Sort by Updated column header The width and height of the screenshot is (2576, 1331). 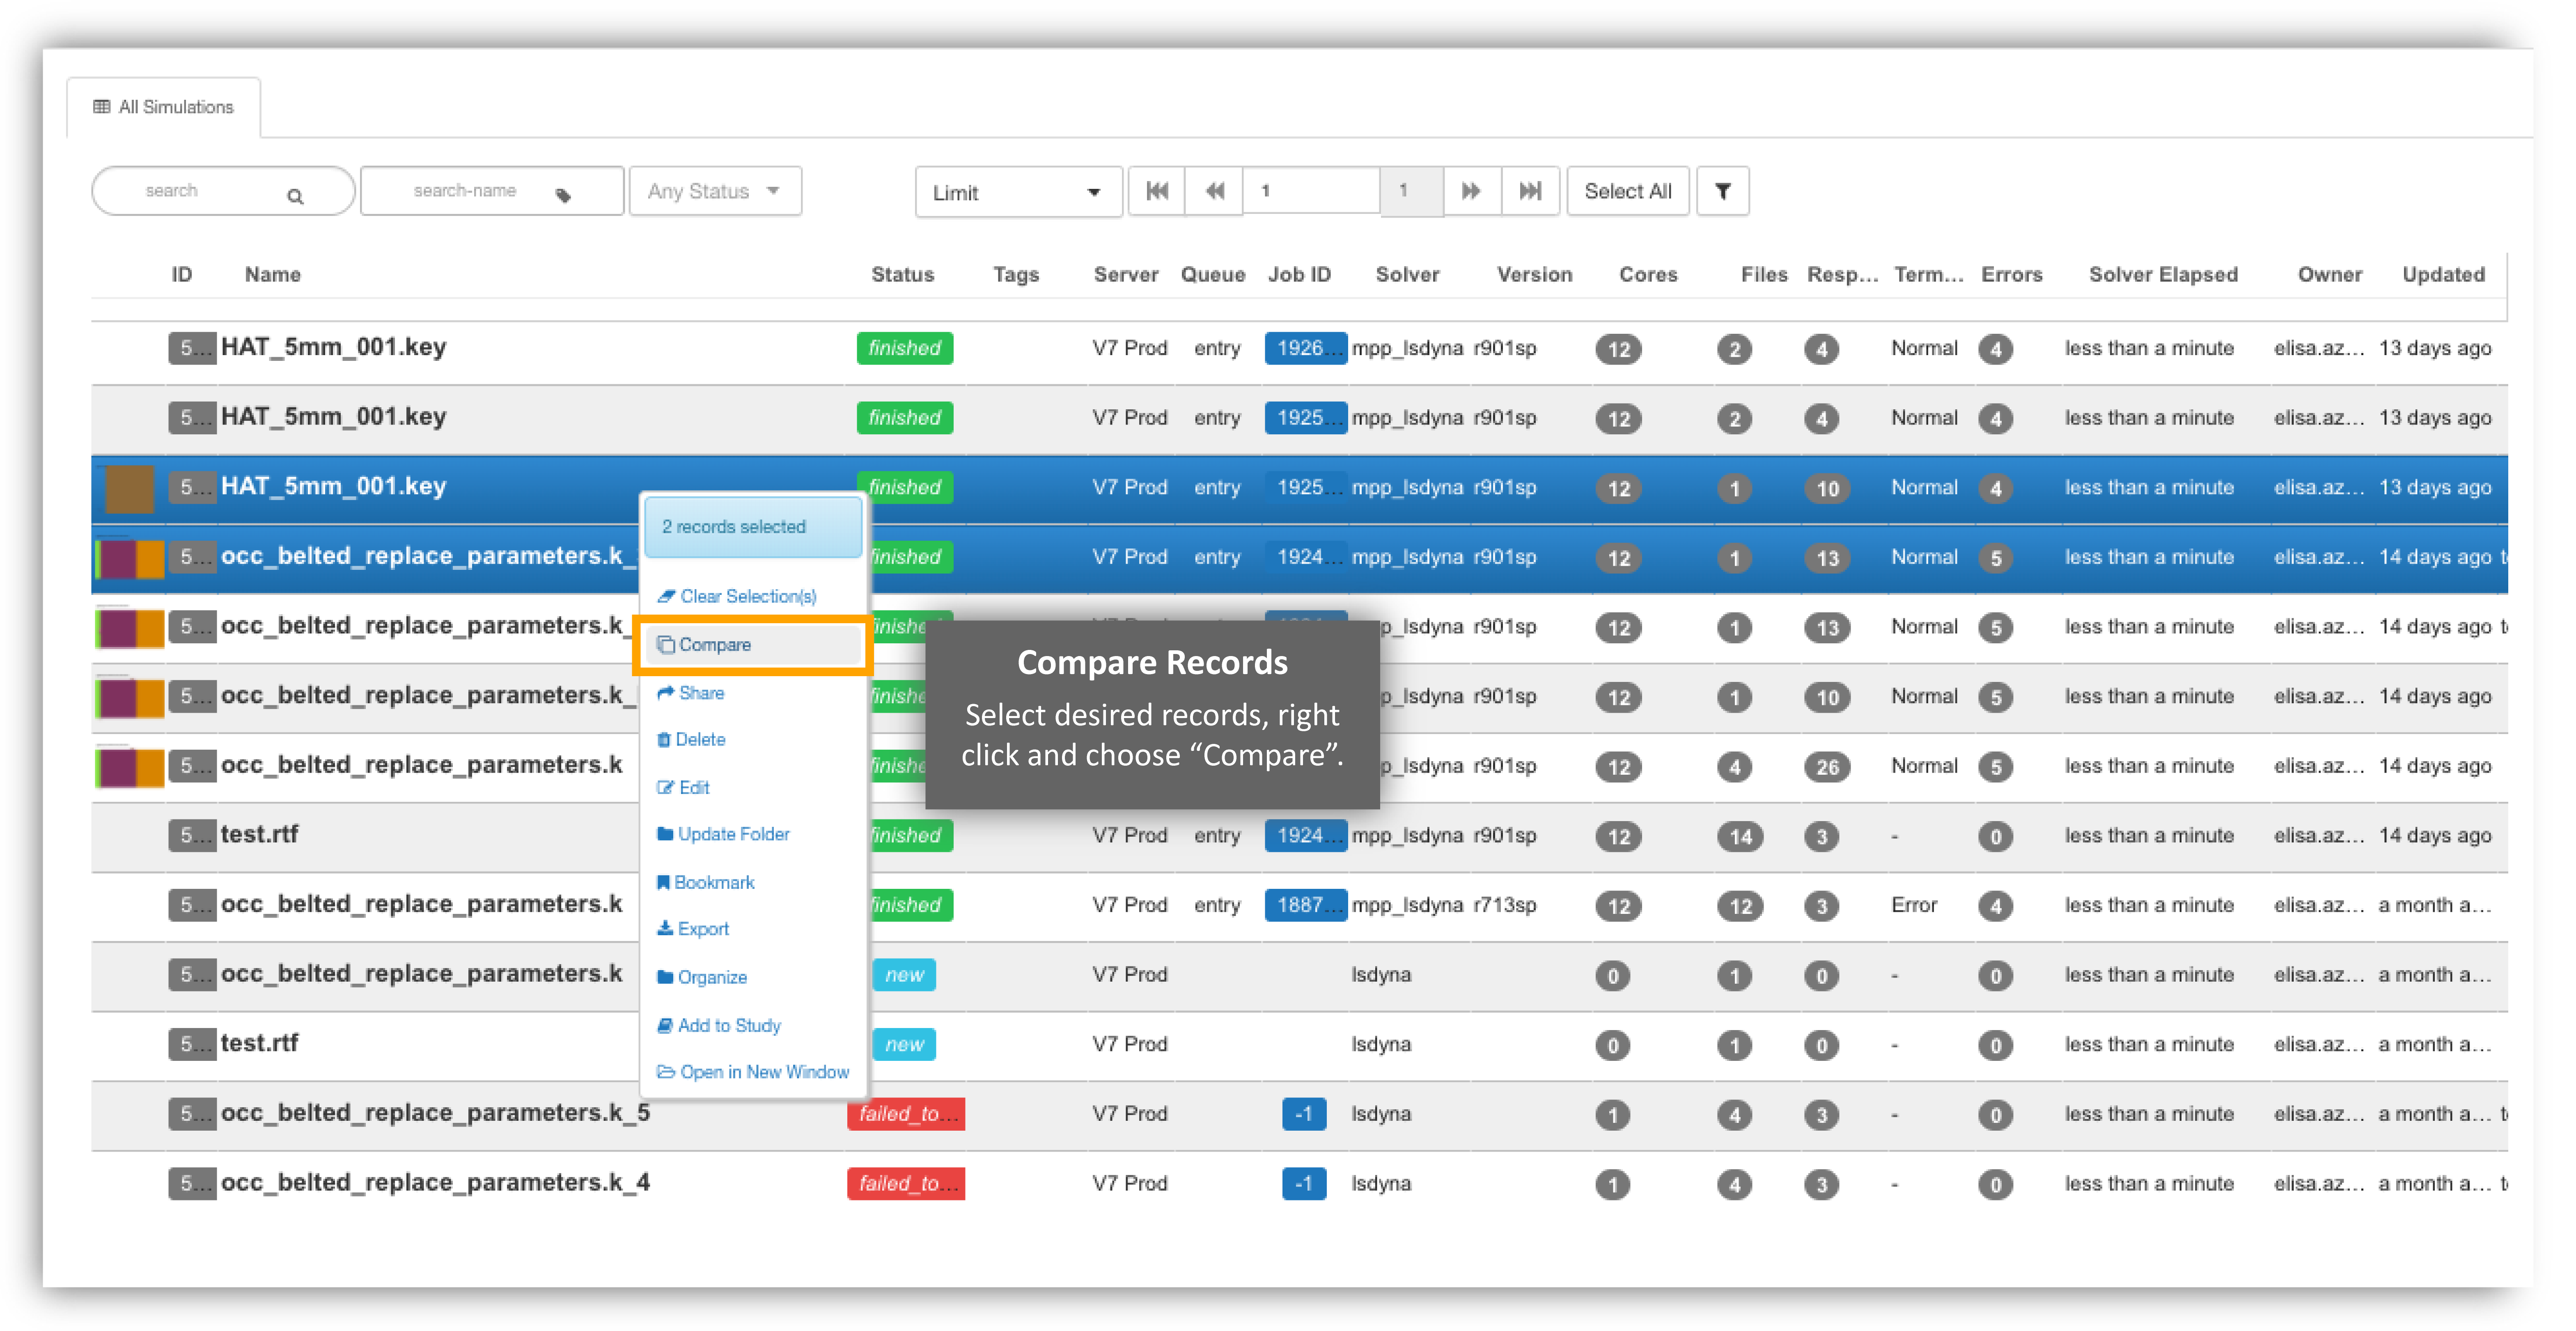[2443, 275]
